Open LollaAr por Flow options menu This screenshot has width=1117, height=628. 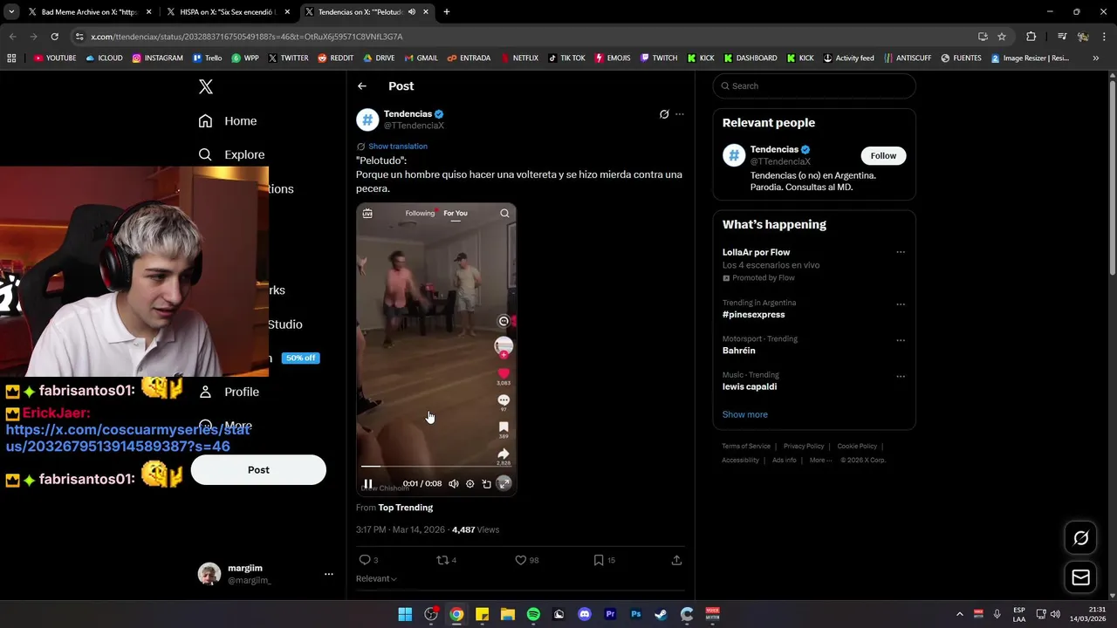901,253
